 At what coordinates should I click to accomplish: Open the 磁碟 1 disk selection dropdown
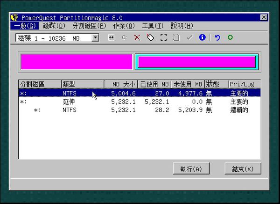[95, 38]
